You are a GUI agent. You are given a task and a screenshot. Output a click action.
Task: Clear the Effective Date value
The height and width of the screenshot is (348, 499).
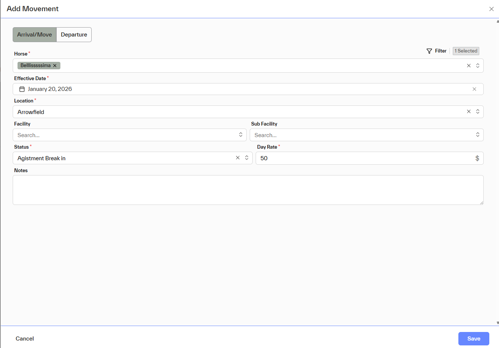474,89
